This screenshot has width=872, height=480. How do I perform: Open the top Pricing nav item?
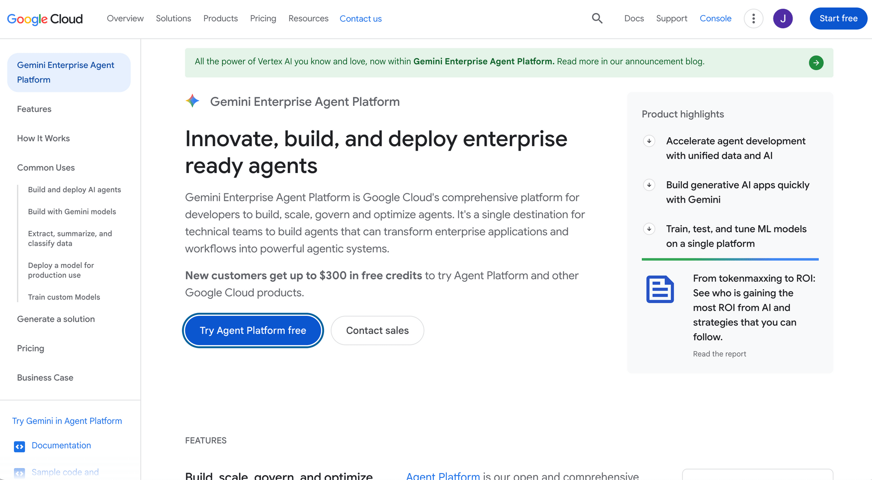pyautogui.click(x=263, y=19)
